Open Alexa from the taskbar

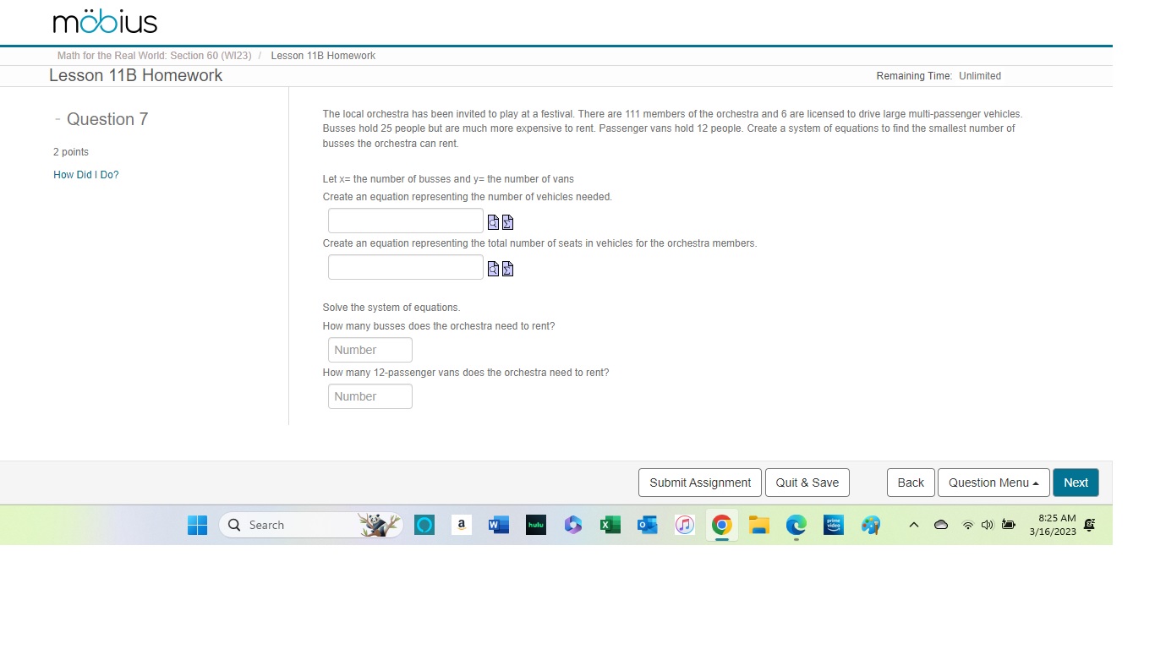tap(424, 526)
